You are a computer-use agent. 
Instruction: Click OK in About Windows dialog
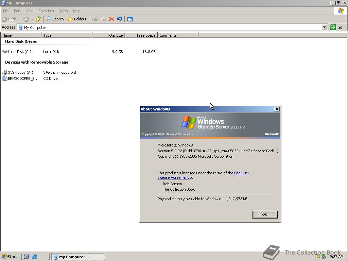pos(264,214)
